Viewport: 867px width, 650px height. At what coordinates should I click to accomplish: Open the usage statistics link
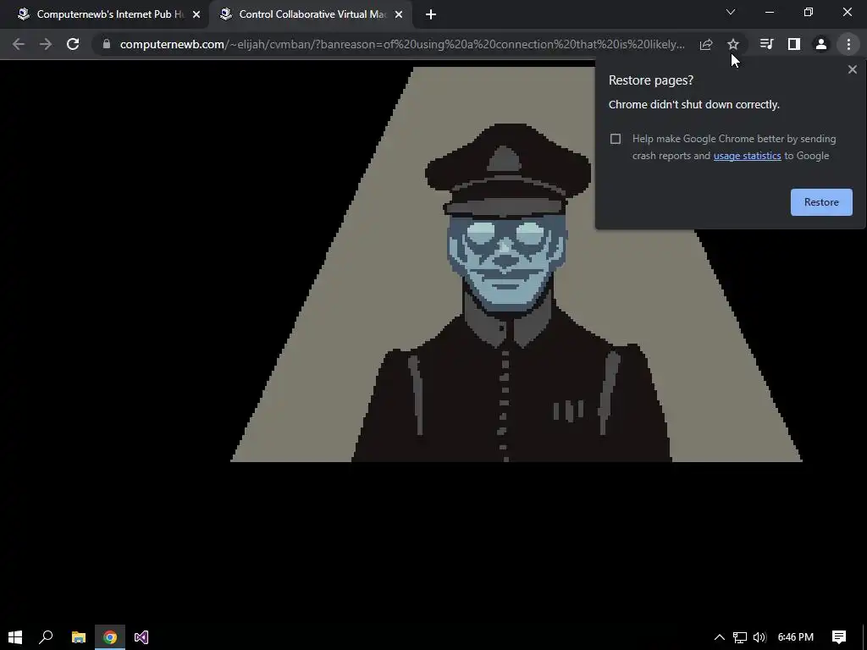click(747, 156)
